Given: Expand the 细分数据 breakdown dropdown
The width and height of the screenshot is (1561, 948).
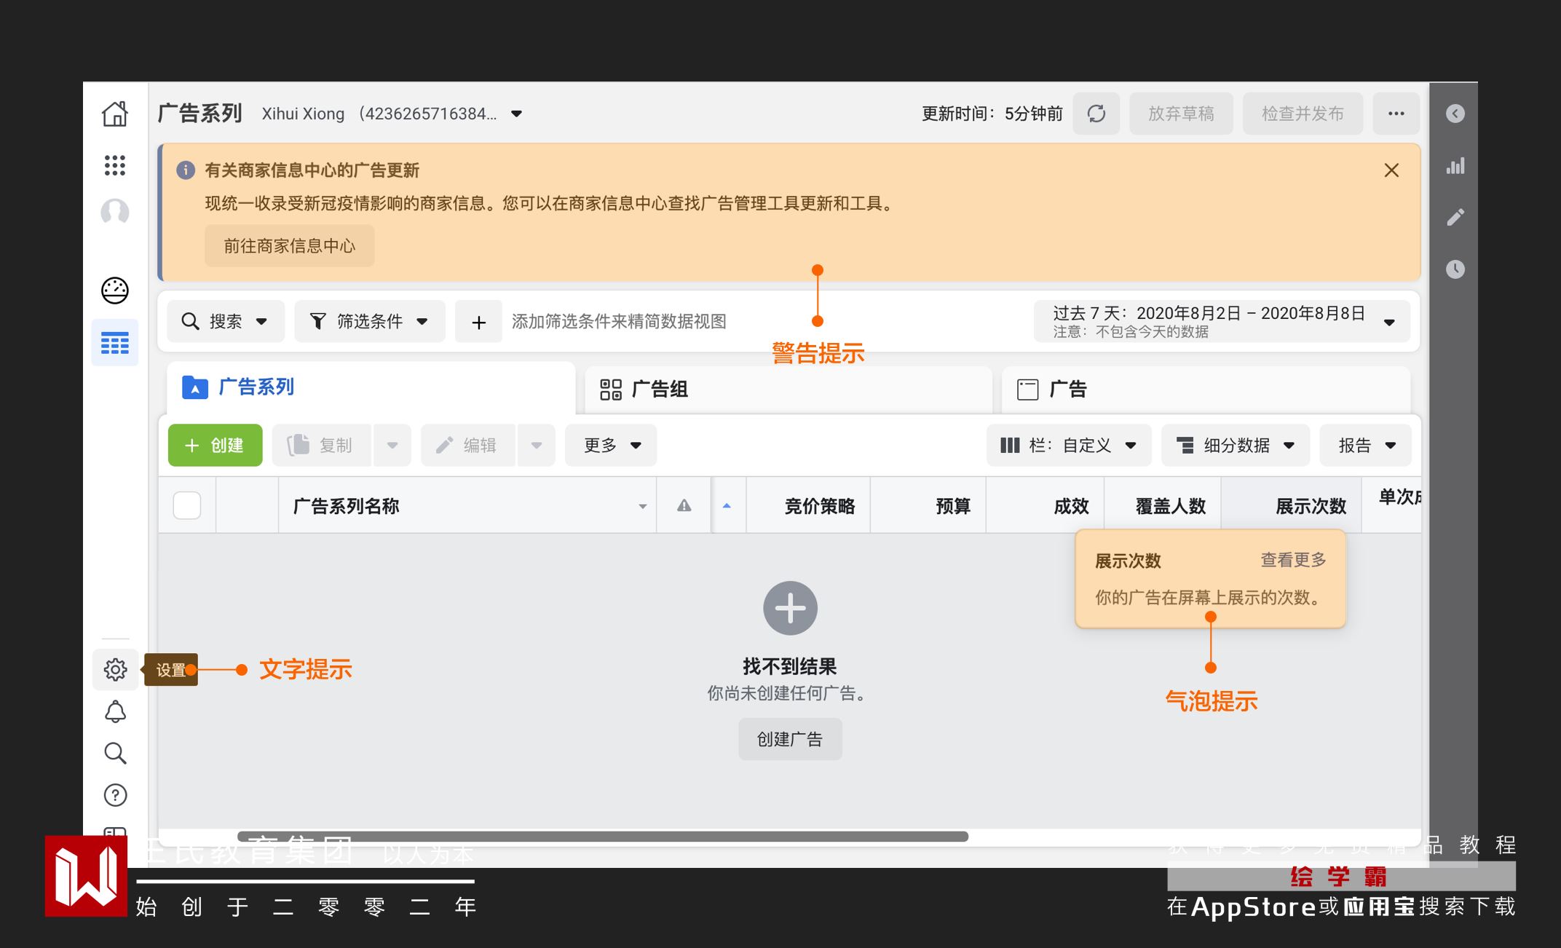Looking at the screenshot, I should [x=1235, y=445].
